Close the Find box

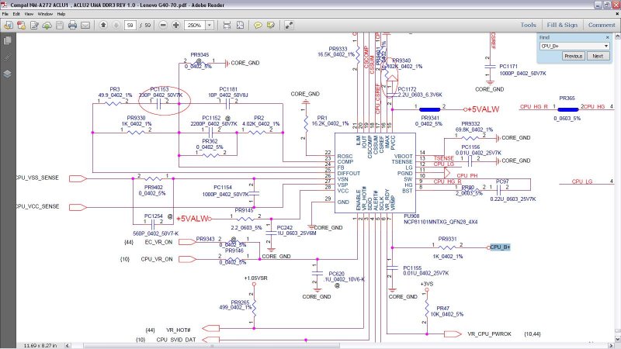(608, 37)
